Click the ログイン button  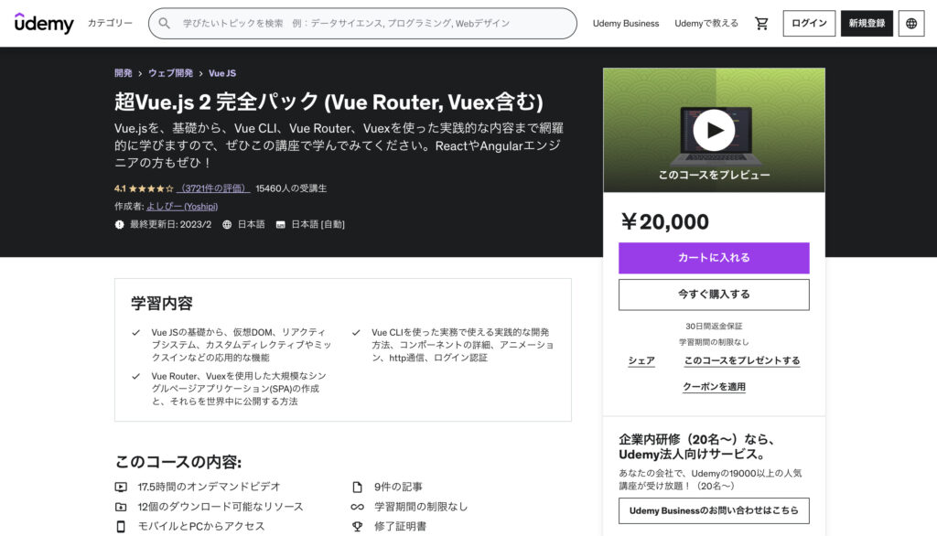[x=809, y=23]
